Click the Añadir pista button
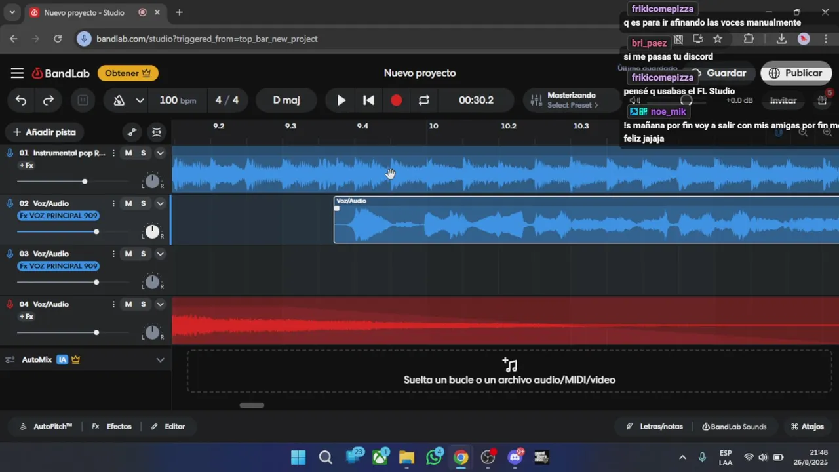839x472 pixels. [x=44, y=132]
